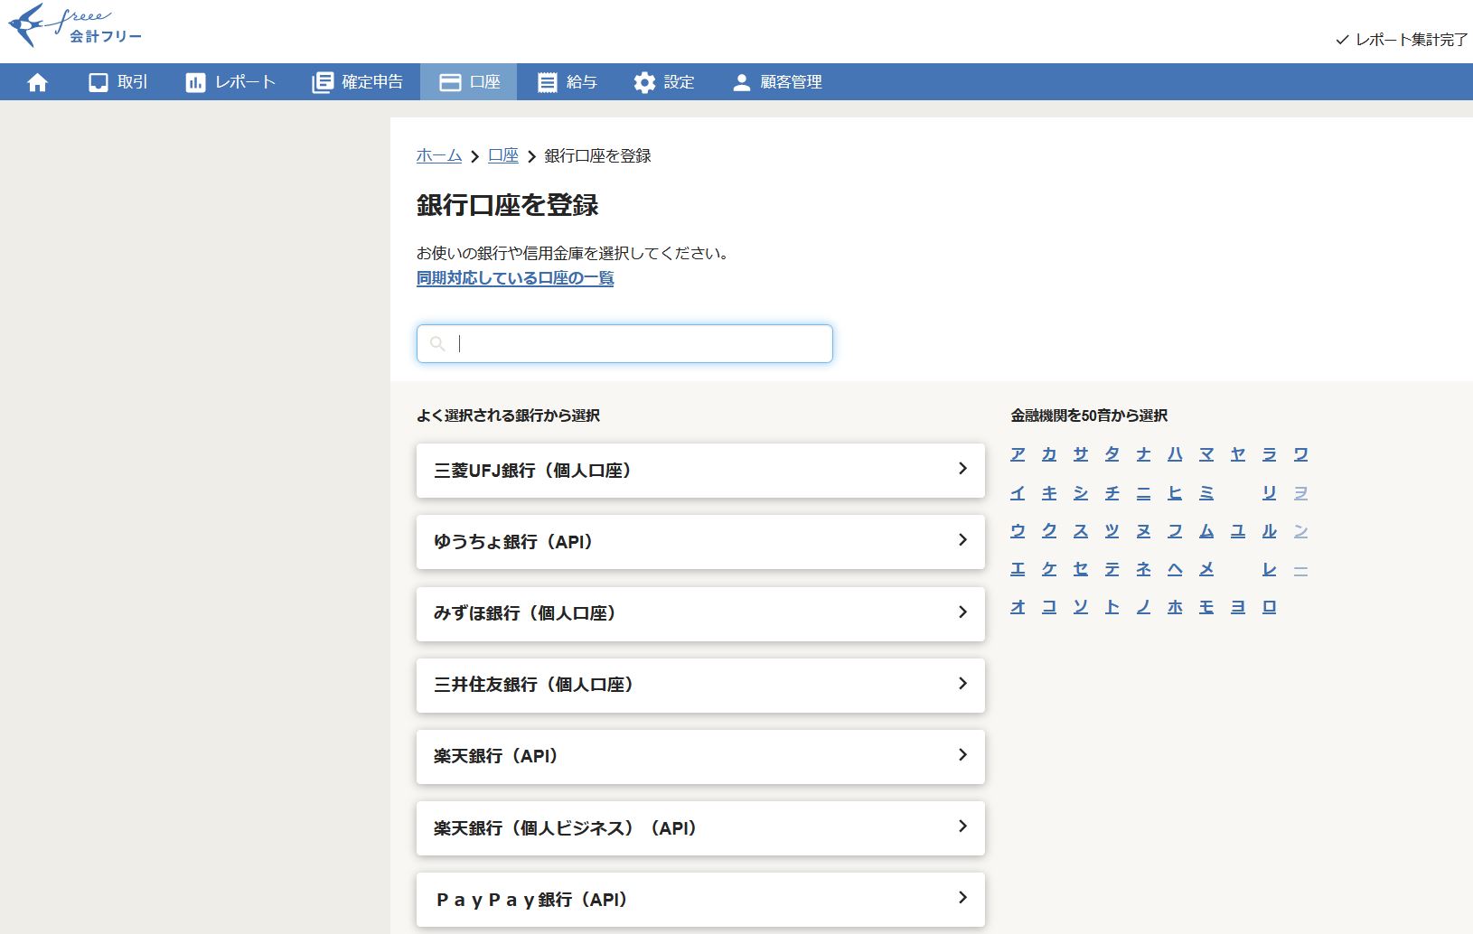The width and height of the screenshot is (1473, 934).
Task: Click the 設定 gear icon
Action: pyautogui.click(x=644, y=82)
